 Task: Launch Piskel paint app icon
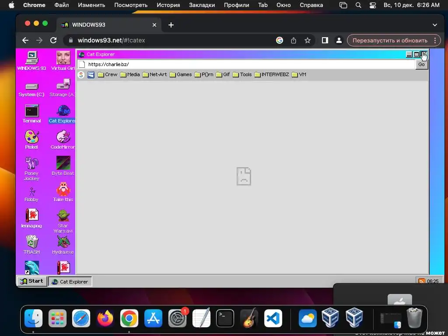(x=31, y=140)
